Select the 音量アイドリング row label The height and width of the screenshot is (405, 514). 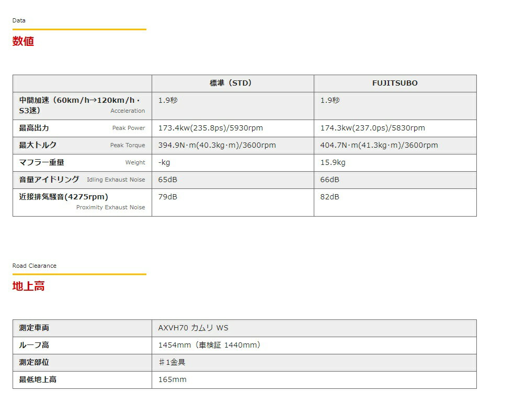click(49, 179)
